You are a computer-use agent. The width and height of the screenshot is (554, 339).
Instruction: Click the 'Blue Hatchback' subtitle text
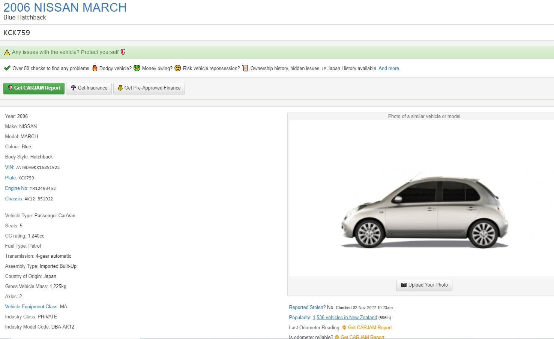coord(25,18)
